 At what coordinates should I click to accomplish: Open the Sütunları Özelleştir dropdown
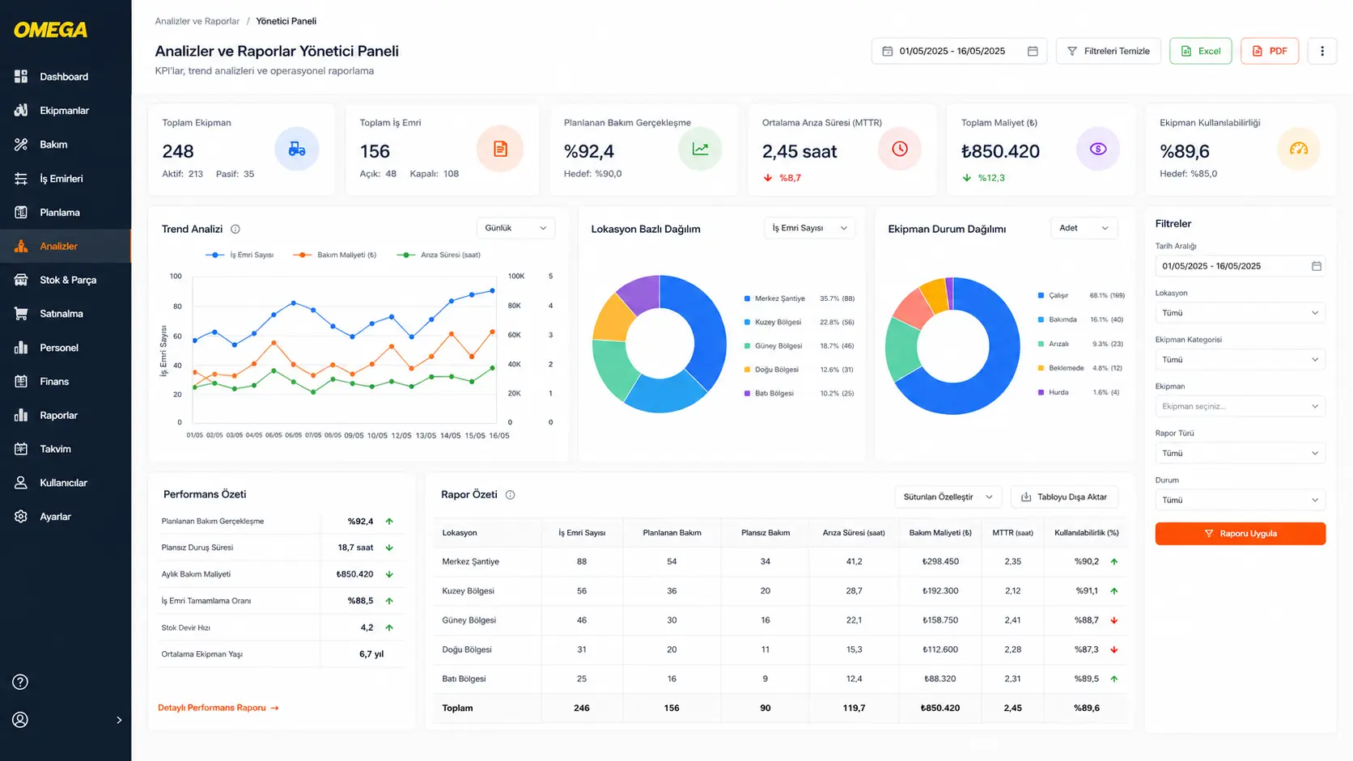pyautogui.click(x=948, y=497)
